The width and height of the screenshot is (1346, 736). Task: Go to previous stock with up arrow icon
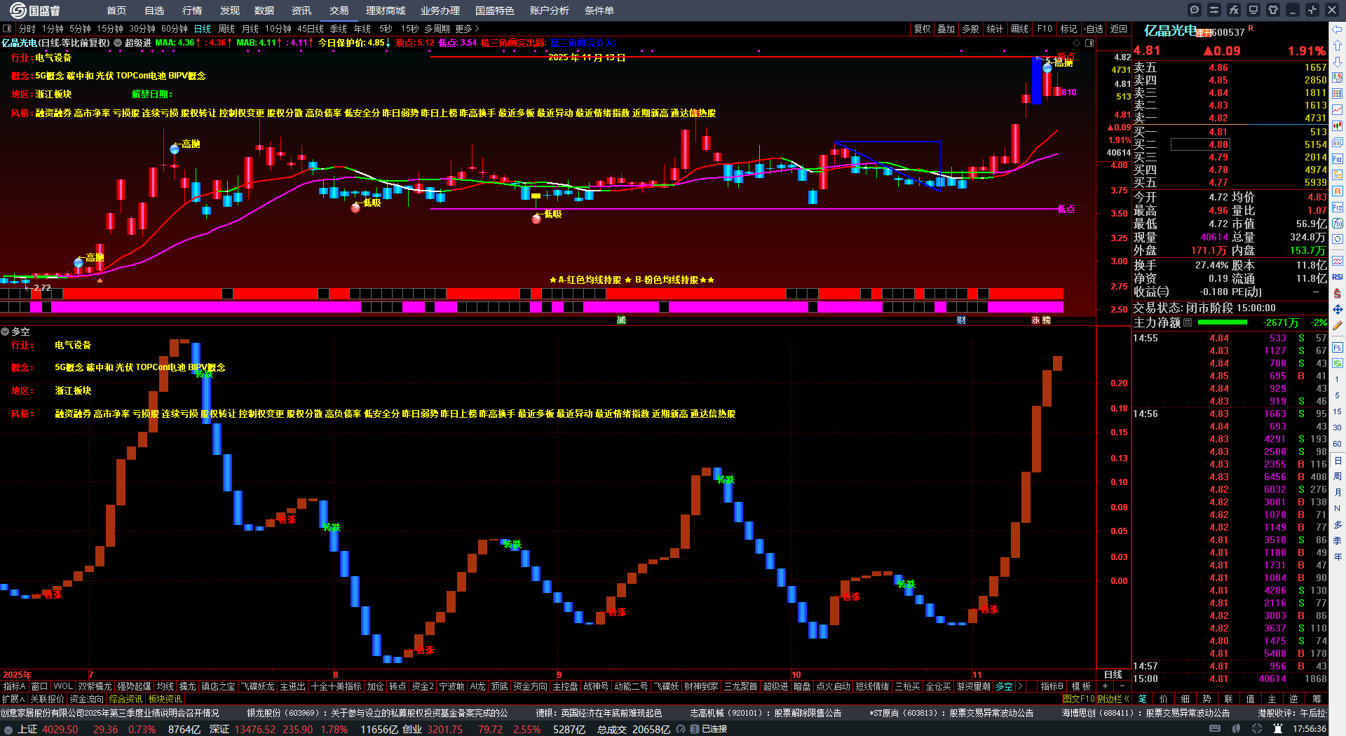(1338, 46)
